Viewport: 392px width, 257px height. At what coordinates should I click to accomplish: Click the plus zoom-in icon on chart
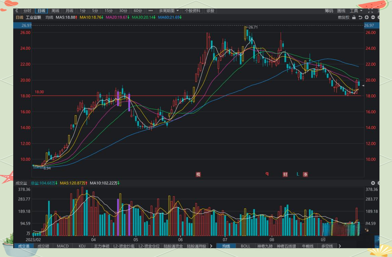367,17
